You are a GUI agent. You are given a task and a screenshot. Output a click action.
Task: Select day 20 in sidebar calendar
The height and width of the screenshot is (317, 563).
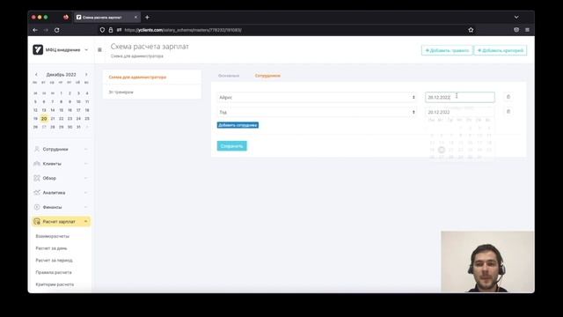(x=44, y=119)
